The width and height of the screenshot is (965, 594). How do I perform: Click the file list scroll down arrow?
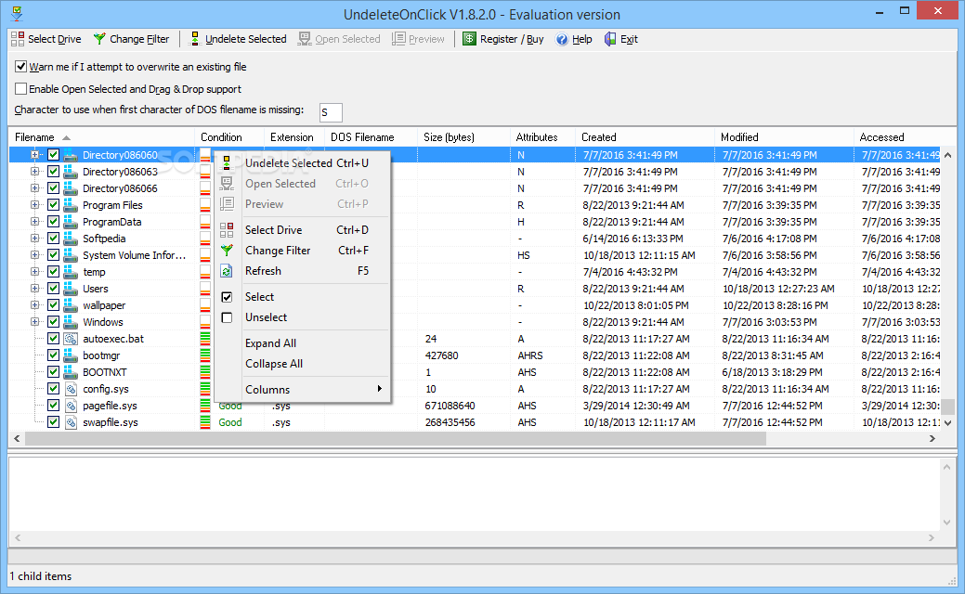coord(947,423)
